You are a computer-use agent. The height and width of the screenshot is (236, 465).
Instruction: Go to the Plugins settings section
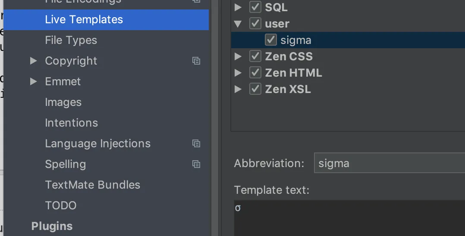[x=52, y=226]
